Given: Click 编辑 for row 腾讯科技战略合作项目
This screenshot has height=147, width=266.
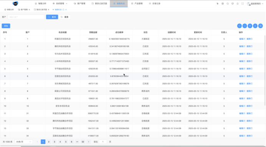Looking at the screenshot, I should [x=242, y=121].
